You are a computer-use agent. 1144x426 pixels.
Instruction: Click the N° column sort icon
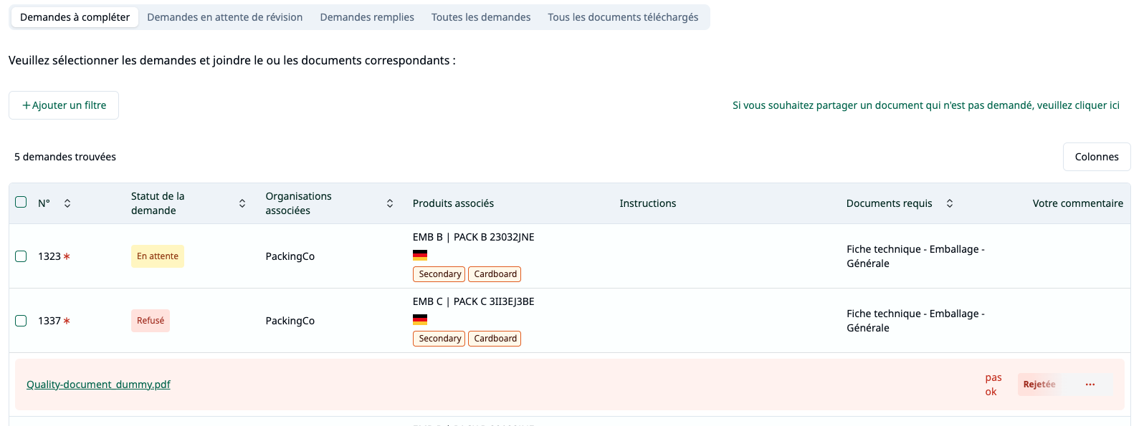coord(67,203)
